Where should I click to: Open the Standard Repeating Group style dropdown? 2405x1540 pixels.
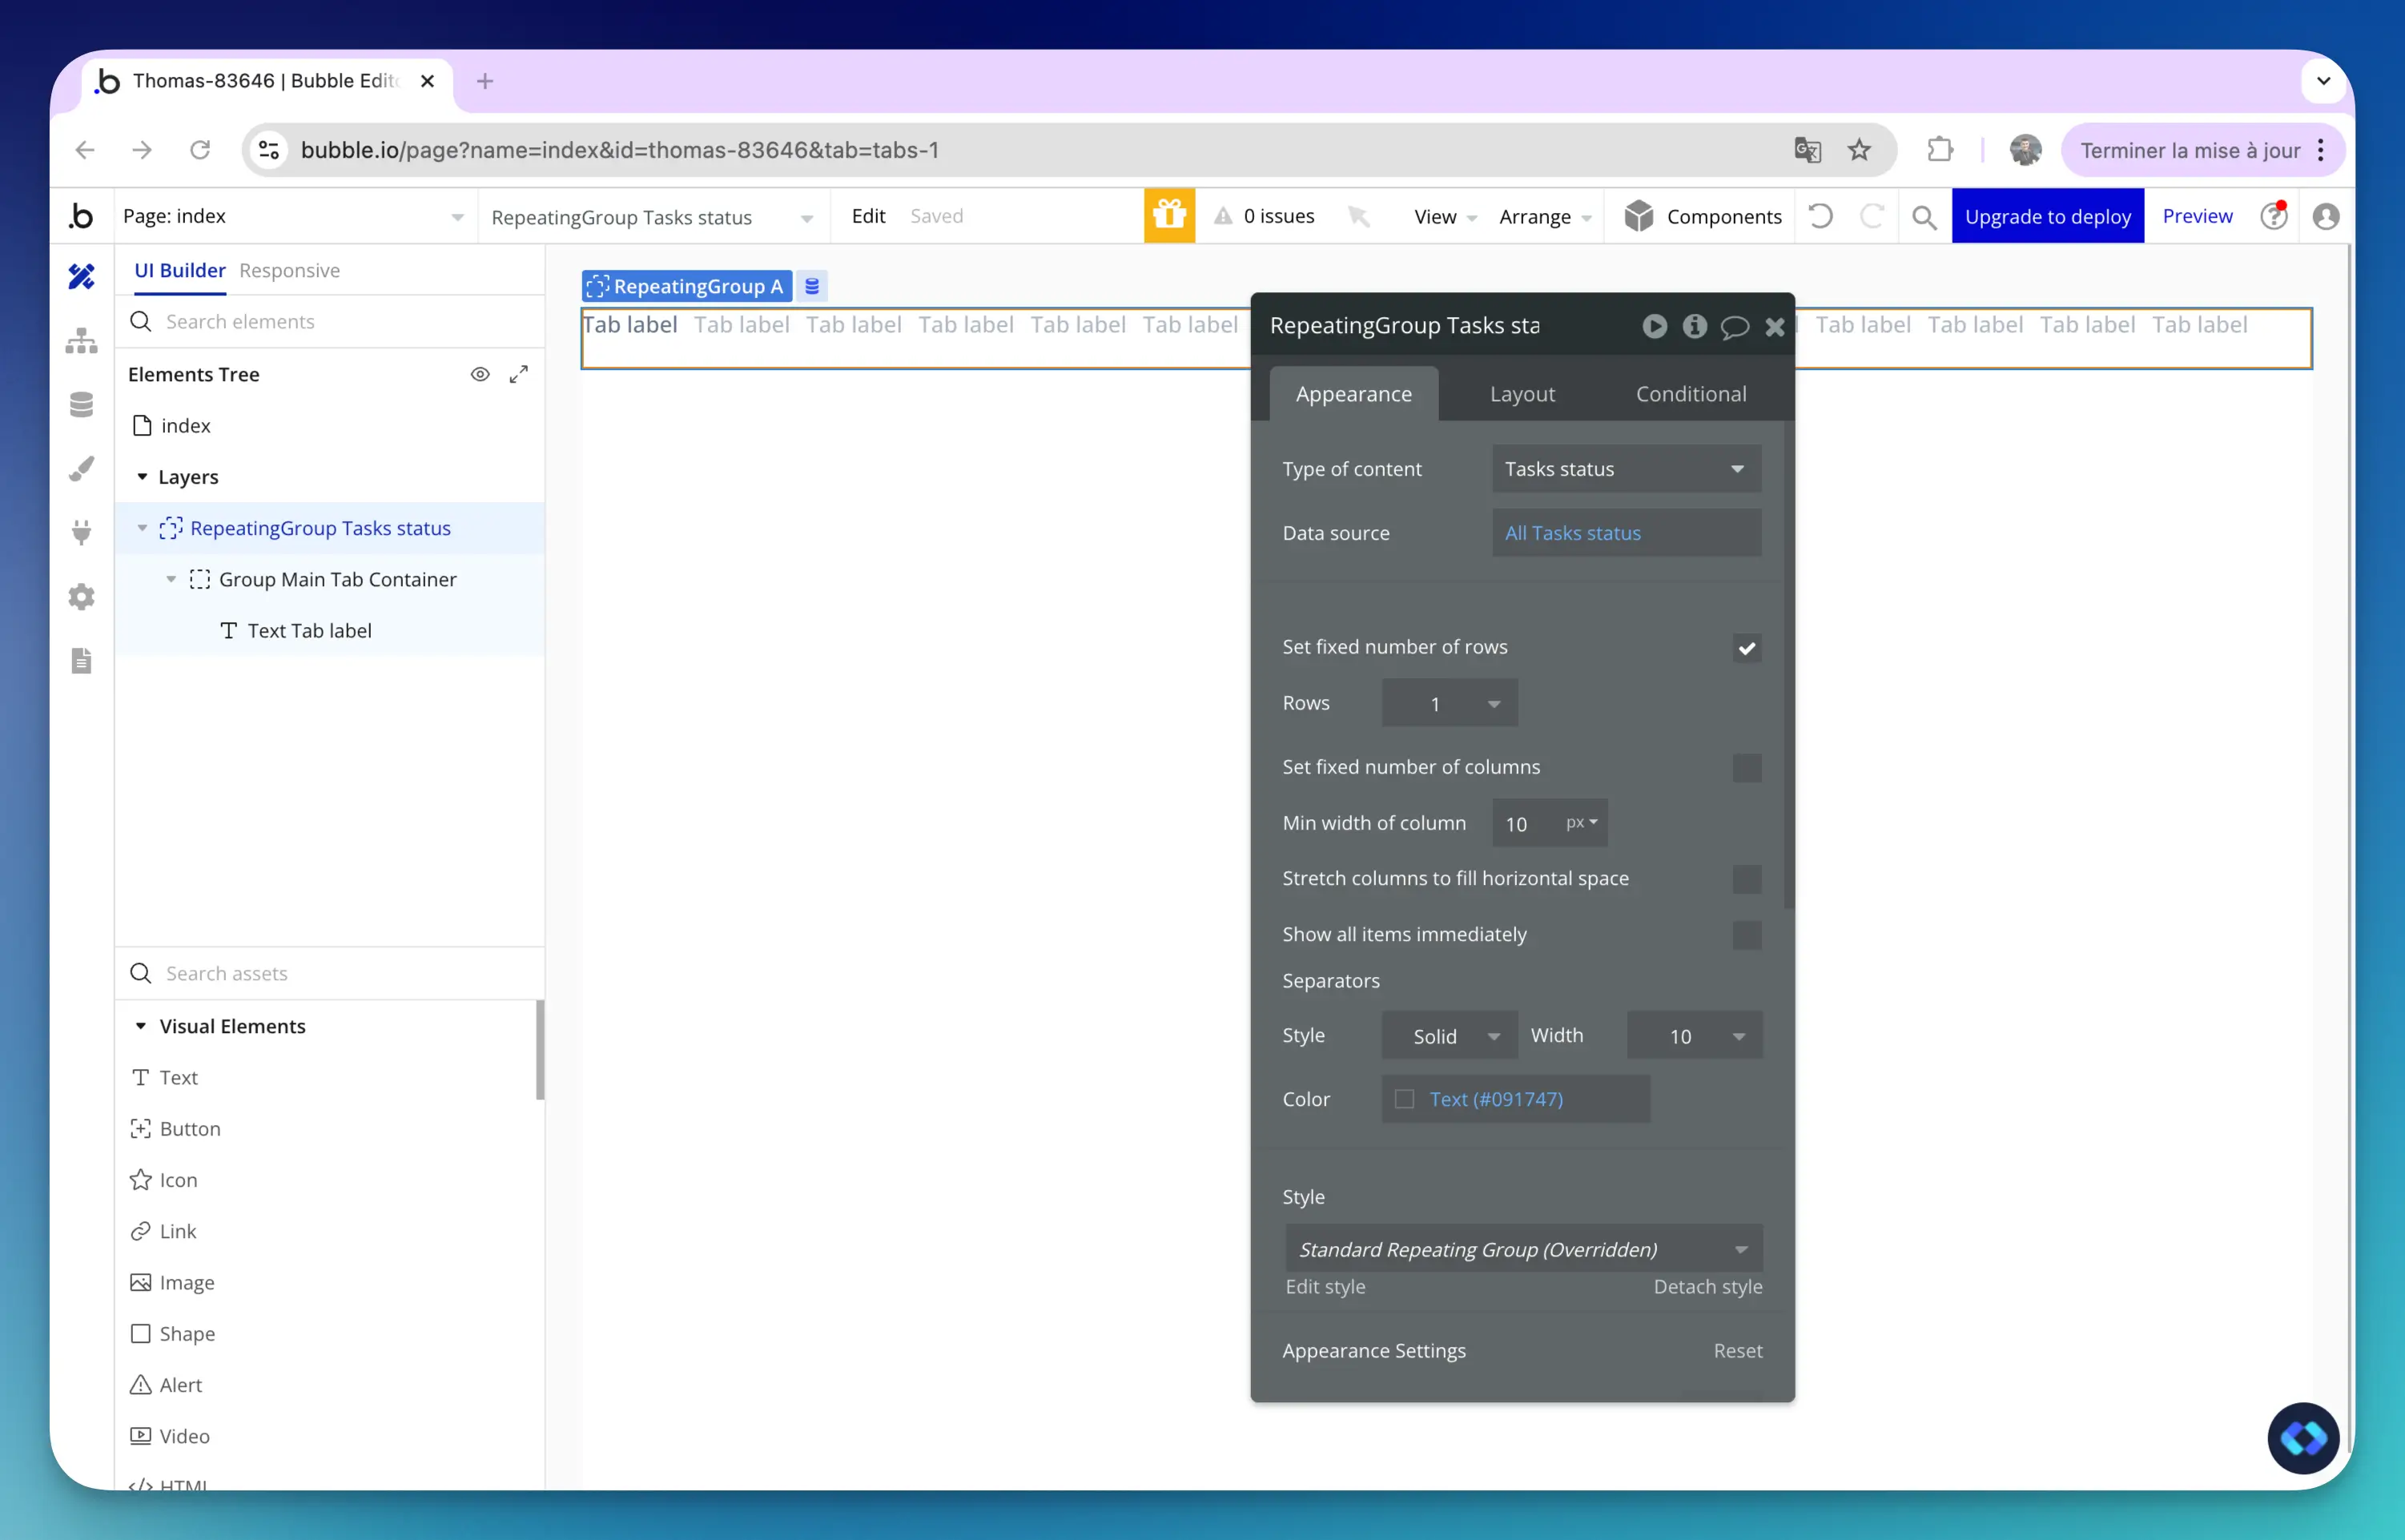pos(1524,1249)
